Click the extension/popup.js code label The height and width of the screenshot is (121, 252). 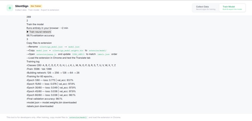(47, 54)
